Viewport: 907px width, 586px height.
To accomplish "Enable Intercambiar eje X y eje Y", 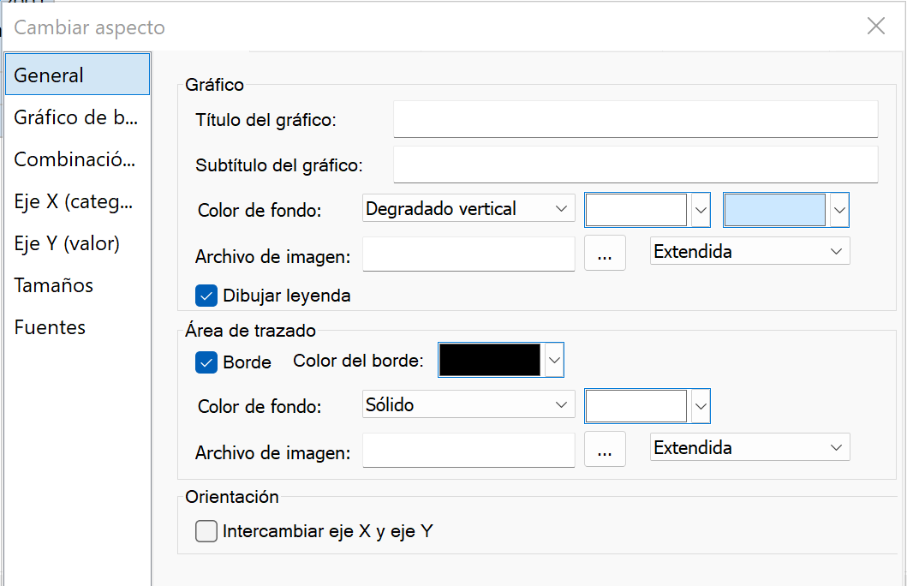I will tap(206, 531).
